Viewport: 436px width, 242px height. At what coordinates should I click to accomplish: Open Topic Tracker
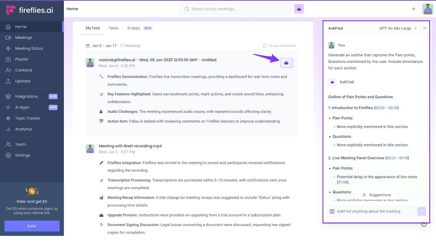click(32, 118)
